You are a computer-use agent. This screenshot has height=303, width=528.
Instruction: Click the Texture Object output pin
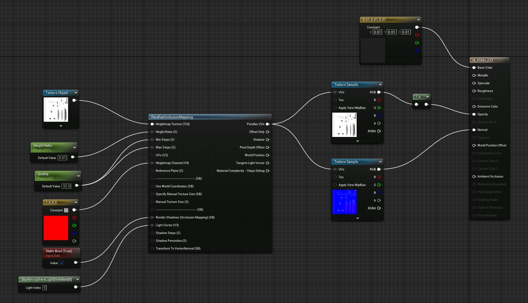coord(74,100)
